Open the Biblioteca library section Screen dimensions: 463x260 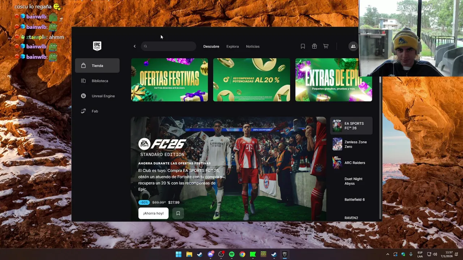pos(97,81)
